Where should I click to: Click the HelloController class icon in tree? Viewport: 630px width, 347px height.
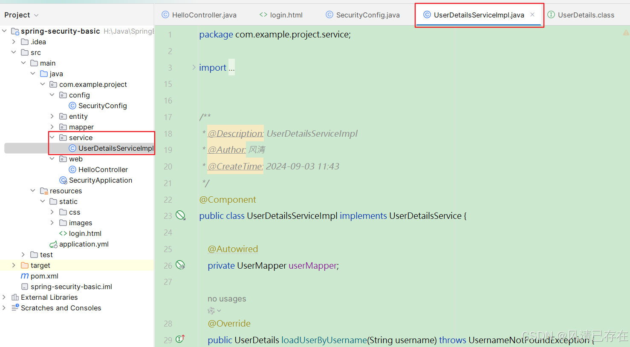coord(72,169)
